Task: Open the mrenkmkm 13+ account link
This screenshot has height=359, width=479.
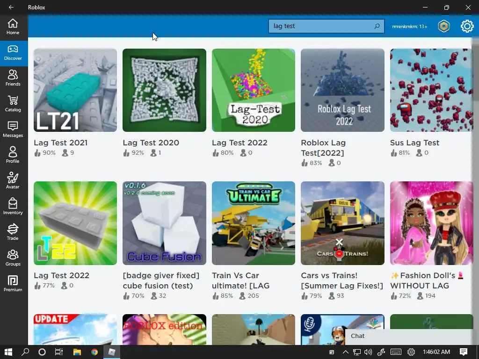Action: [409, 27]
